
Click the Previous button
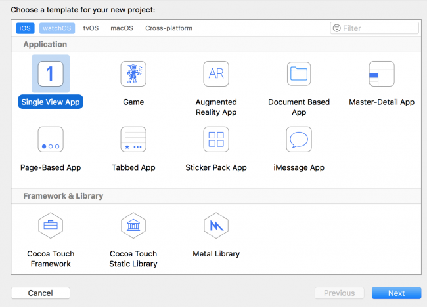pos(340,293)
